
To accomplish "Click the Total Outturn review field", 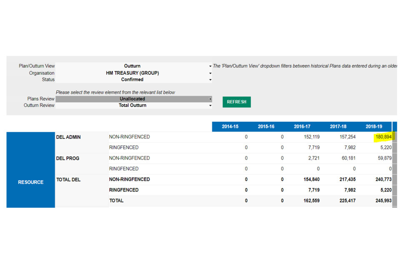I will coord(132,106).
